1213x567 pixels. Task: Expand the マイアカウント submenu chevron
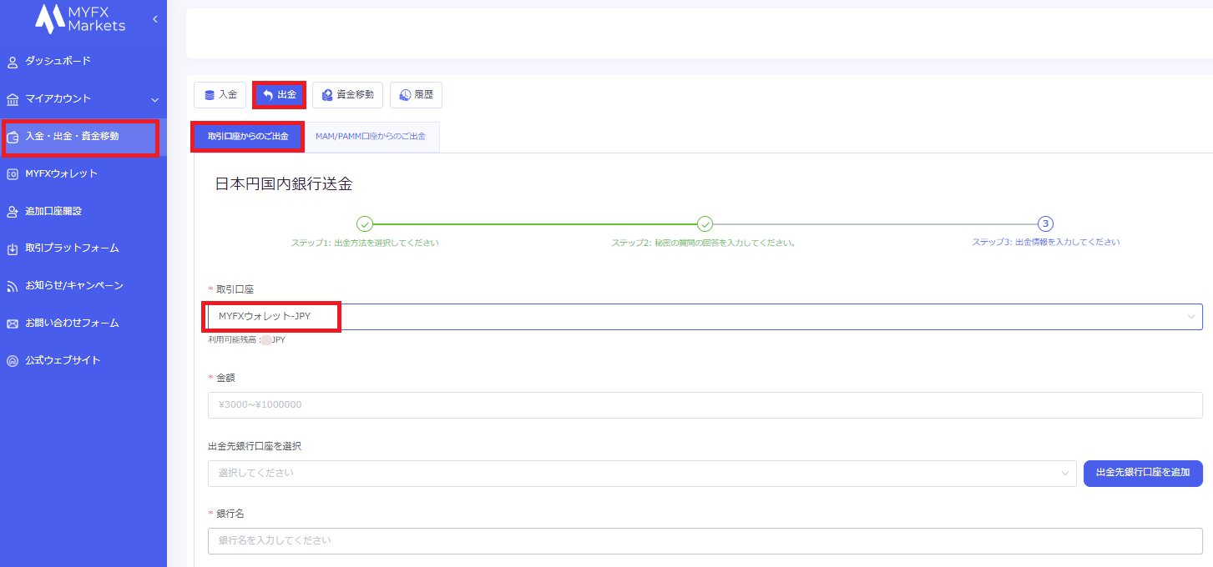click(x=154, y=99)
